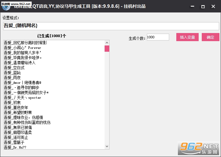Viewport: 221px width, 157px height.
Task: Select row 吾爱_雨夜
Action: (x=54, y=78)
